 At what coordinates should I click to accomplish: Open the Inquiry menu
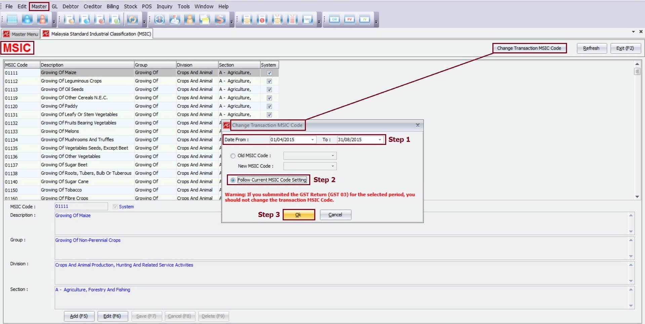[164, 6]
